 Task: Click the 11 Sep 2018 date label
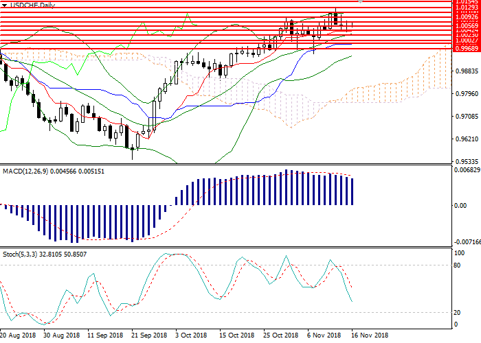tap(105, 335)
